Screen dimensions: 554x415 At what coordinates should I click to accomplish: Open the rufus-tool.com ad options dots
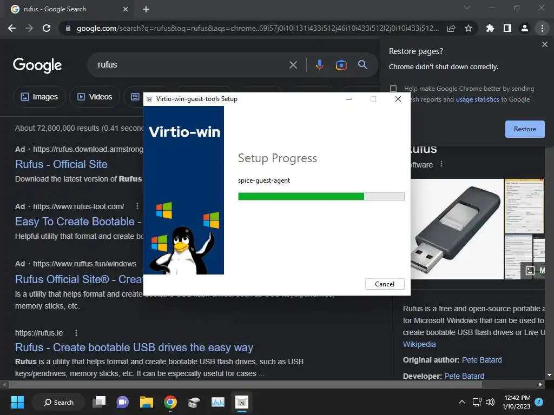pyautogui.click(x=137, y=206)
